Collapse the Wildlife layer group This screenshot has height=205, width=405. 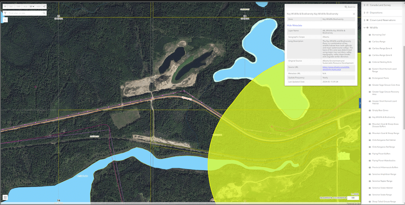click(x=365, y=27)
